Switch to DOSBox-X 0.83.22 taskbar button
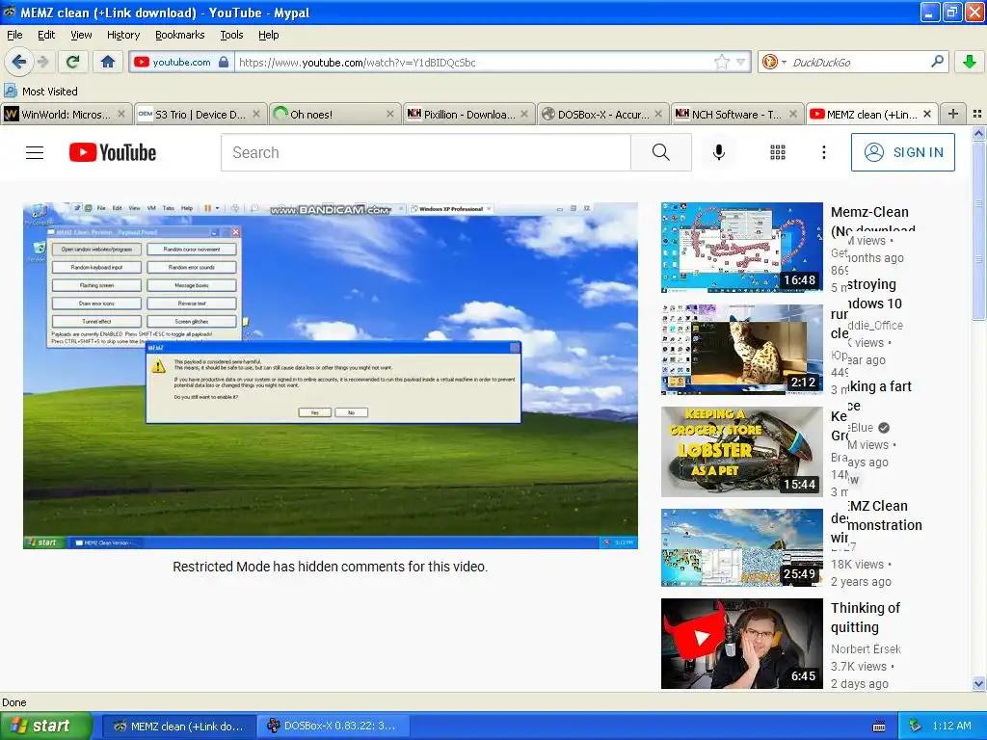 click(x=333, y=727)
